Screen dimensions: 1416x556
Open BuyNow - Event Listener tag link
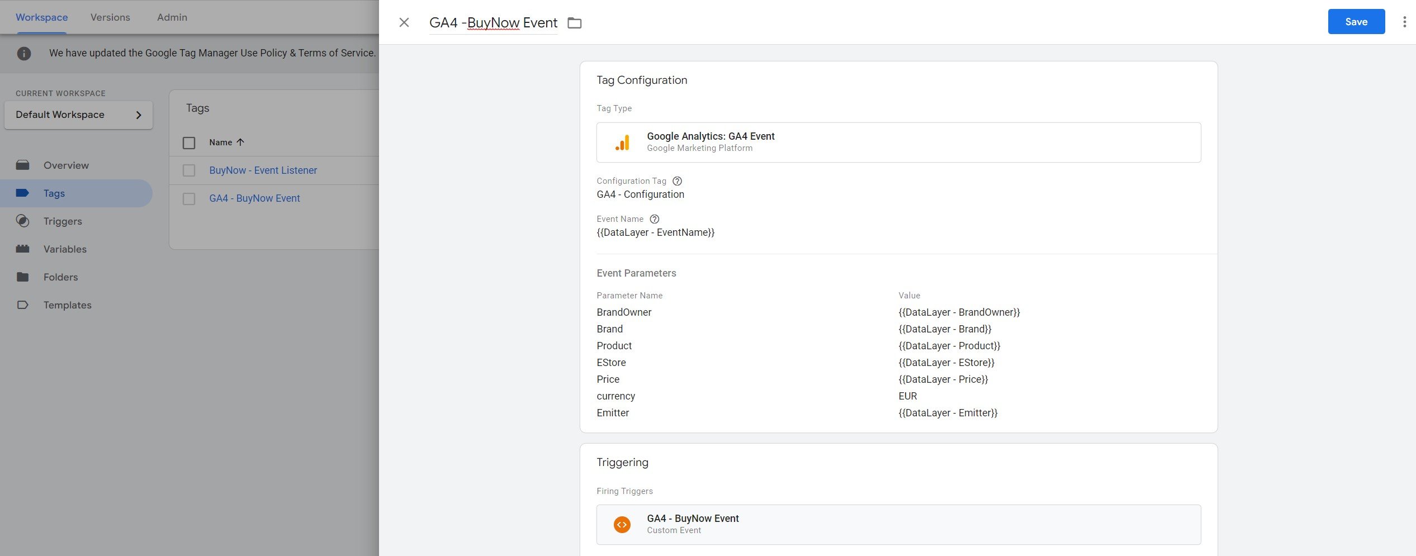pyautogui.click(x=263, y=170)
